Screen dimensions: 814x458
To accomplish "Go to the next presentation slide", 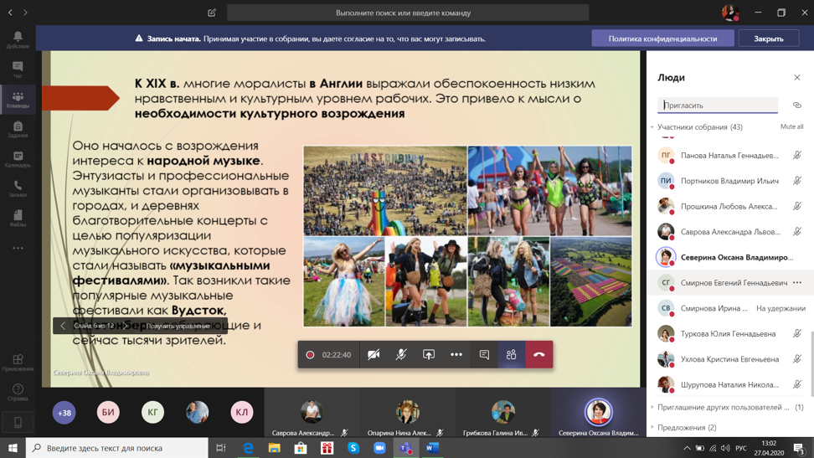I will click(x=126, y=326).
